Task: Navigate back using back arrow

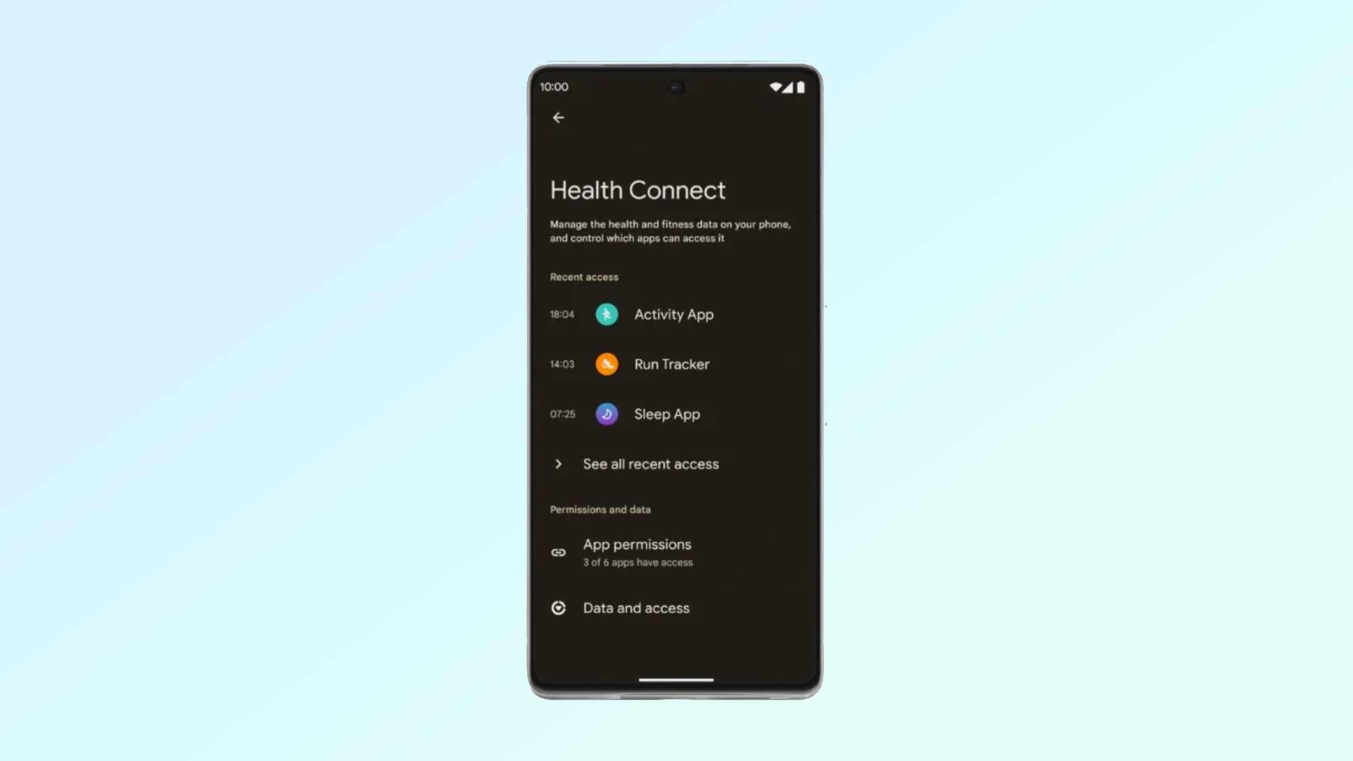Action: tap(559, 117)
